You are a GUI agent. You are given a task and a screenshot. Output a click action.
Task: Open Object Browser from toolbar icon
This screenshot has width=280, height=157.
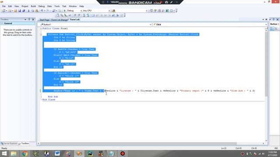[159, 10]
